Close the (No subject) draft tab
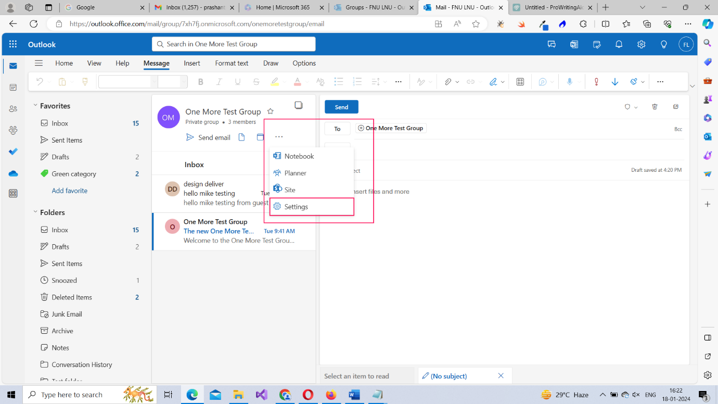This screenshot has height=404, width=718. coord(501,376)
